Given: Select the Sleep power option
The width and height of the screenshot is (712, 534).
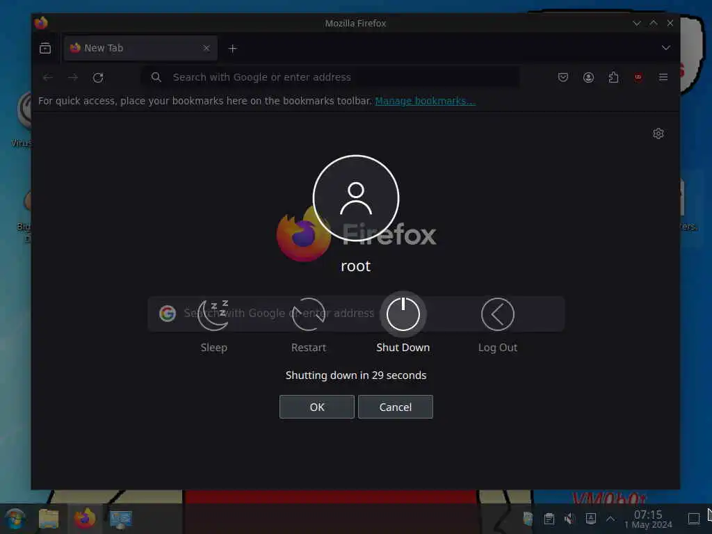Looking at the screenshot, I should coord(213,314).
